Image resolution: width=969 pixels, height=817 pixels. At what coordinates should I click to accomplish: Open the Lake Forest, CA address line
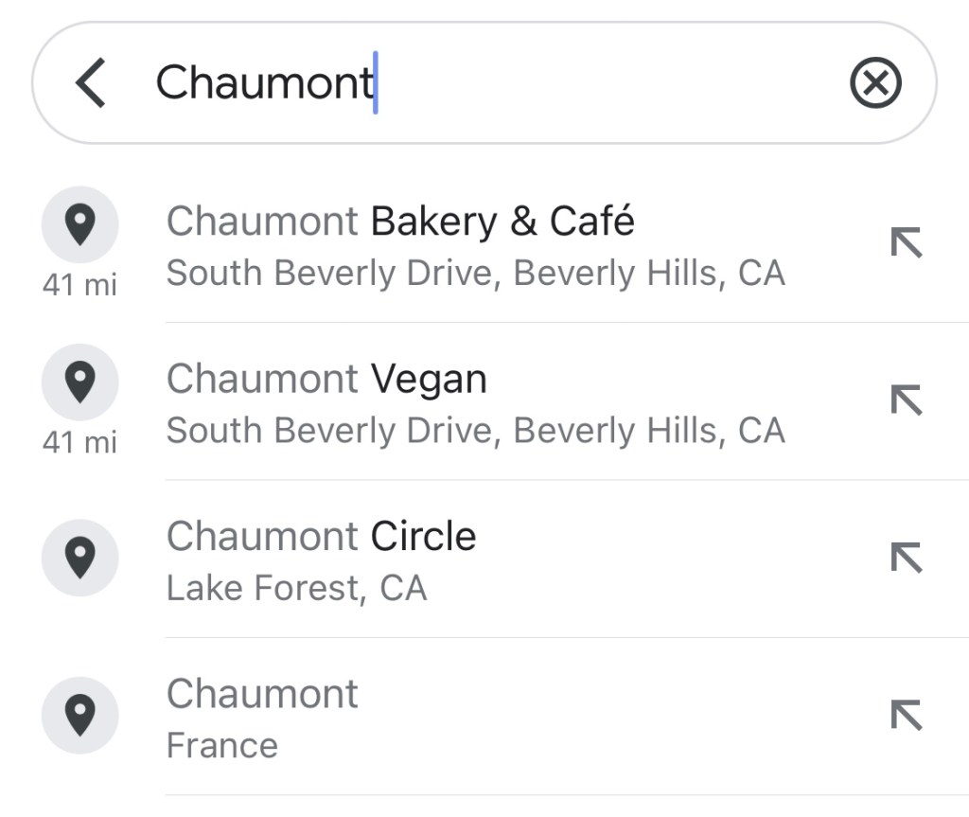(297, 588)
